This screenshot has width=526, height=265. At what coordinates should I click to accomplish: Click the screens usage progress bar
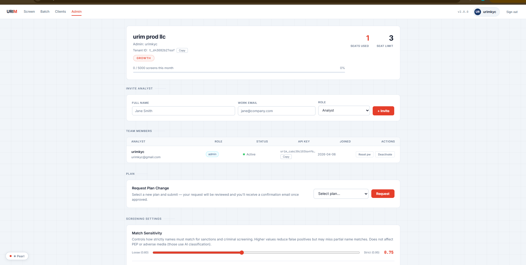239,72
